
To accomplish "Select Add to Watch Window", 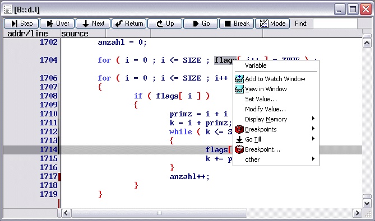I will click(x=276, y=79).
